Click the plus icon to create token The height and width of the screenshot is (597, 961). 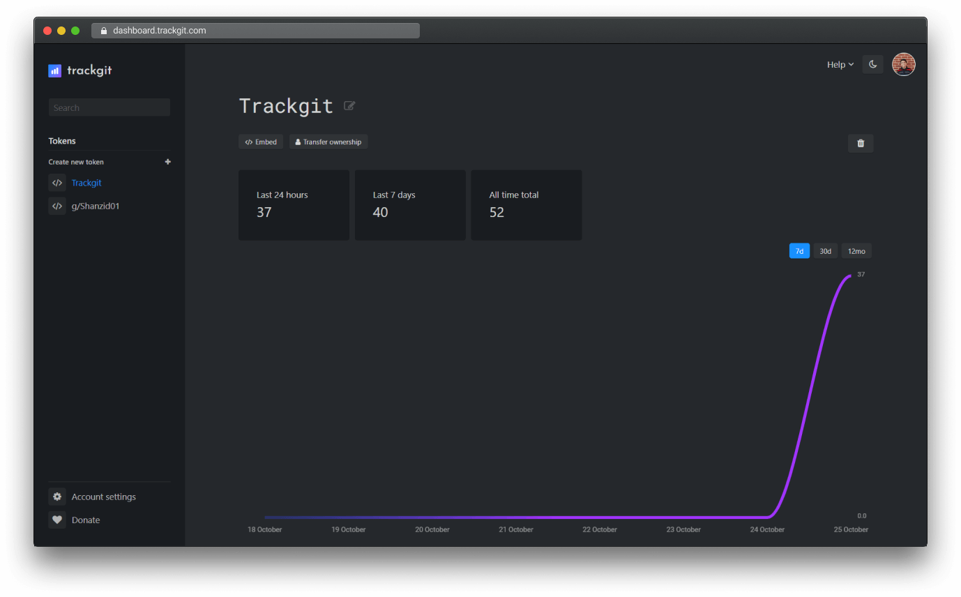pyautogui.click(x=167, y=162)
